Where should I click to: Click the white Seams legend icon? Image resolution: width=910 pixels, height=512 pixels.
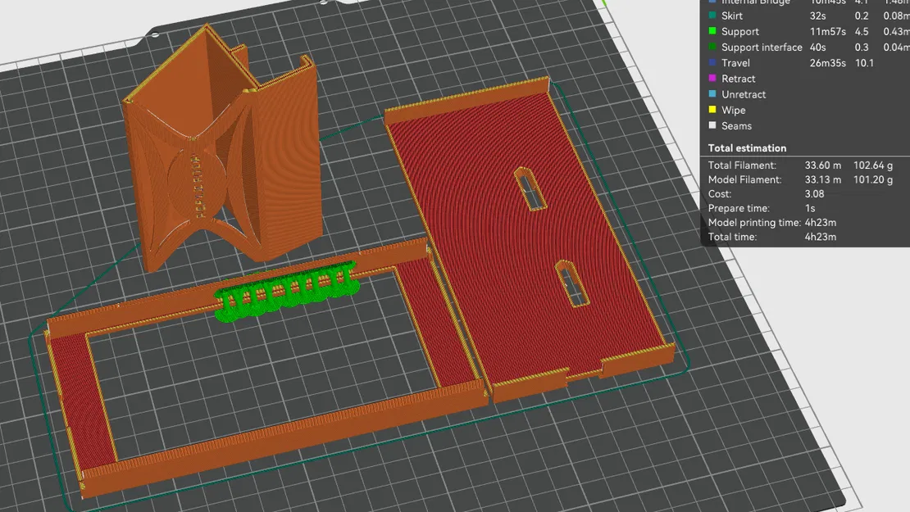coord(712,125)
